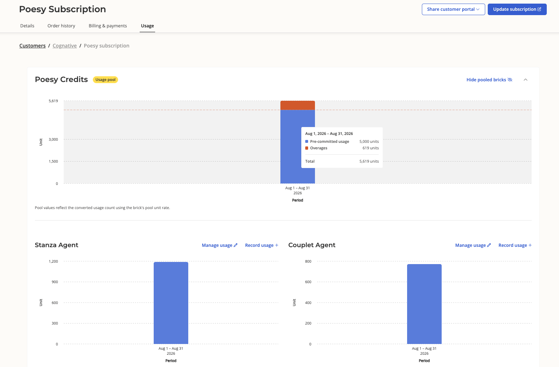Click the tooltip date 'Aug 1, 2026 – Aug 31, 2026'
The height and width of the screenshot is (367, 559).
click(329, 134)
